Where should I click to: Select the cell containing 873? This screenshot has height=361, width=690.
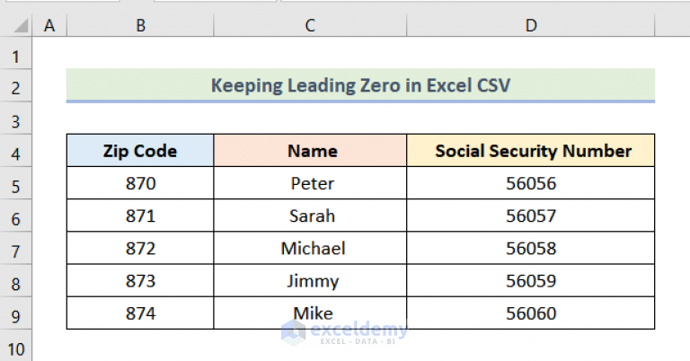(x=140, y=280)
